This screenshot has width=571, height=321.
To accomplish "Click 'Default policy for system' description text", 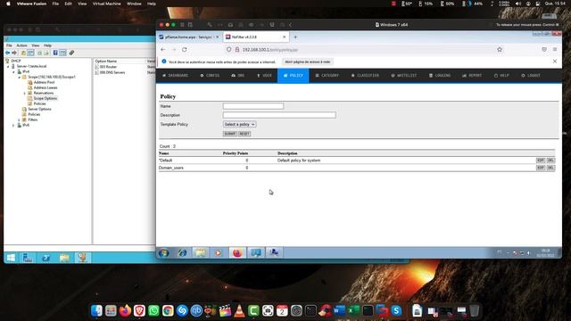I will click(299, 160).
